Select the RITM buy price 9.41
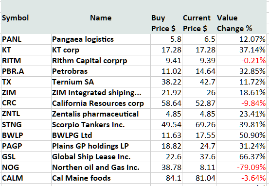The width and height of the screenshot is (269, 186). [166, 61]
